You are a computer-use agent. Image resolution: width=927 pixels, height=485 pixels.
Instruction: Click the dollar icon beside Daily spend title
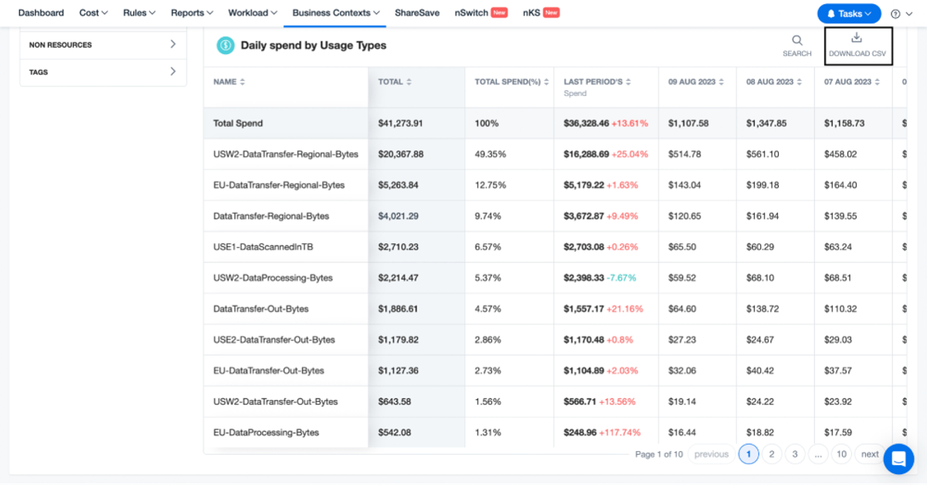226,46
